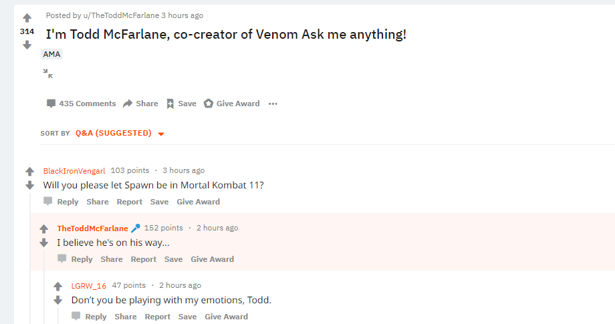Open the post's three-dot more options menu

point(273,104)
